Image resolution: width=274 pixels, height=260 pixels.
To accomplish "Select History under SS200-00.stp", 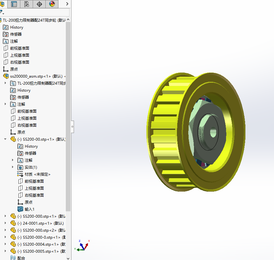I will point(28,146).
